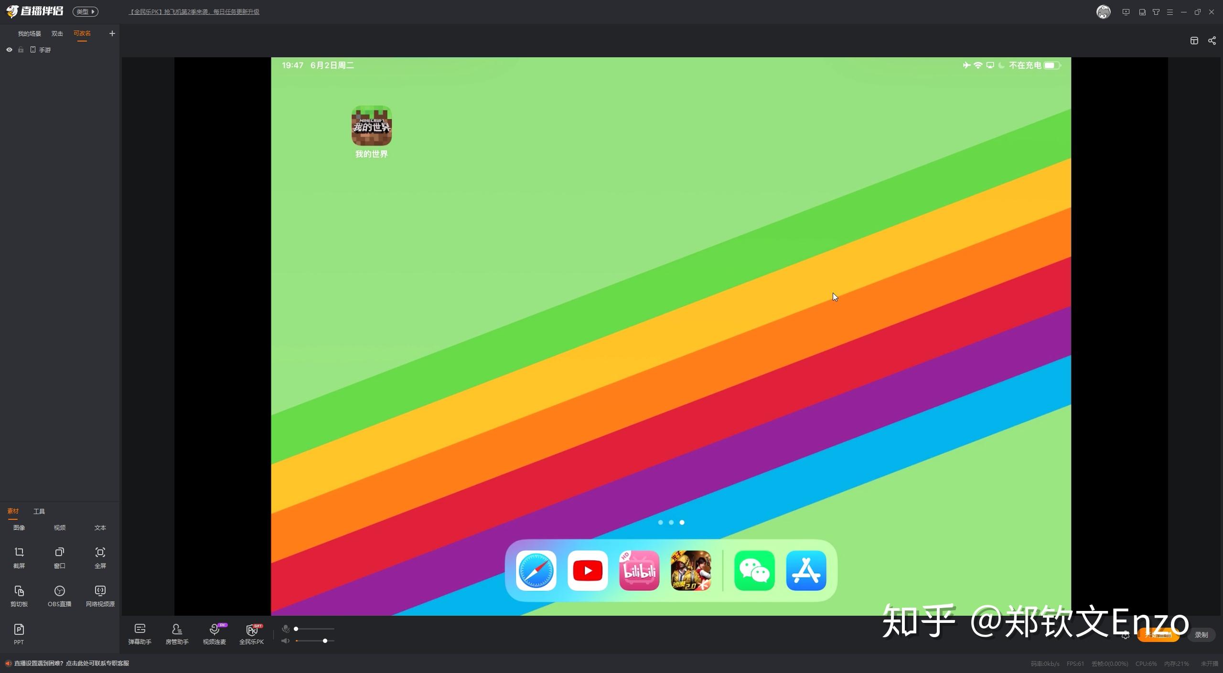Click the 内存:21% status text
Image resolution: width=1223 pixels, height=673 pixels.
(x=1177, y=663)
